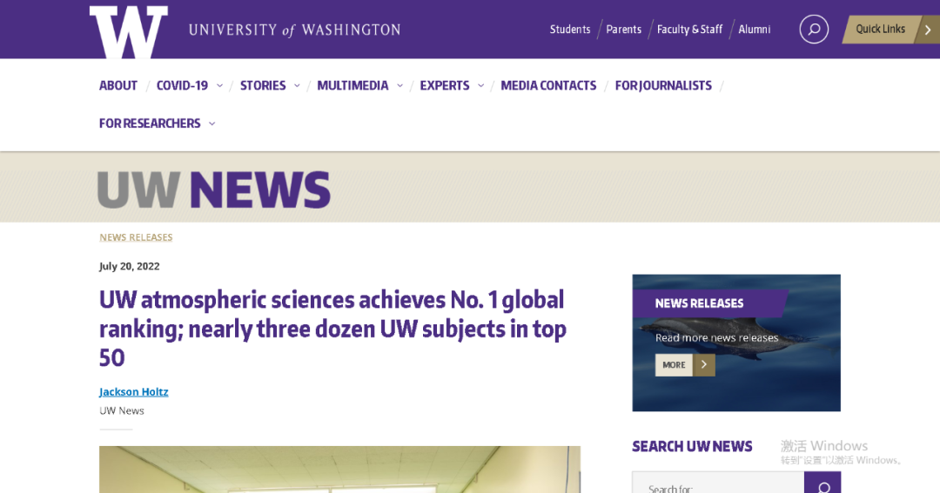Click the article headline about atmospheric sciences
940x493 pixels.
332,329
